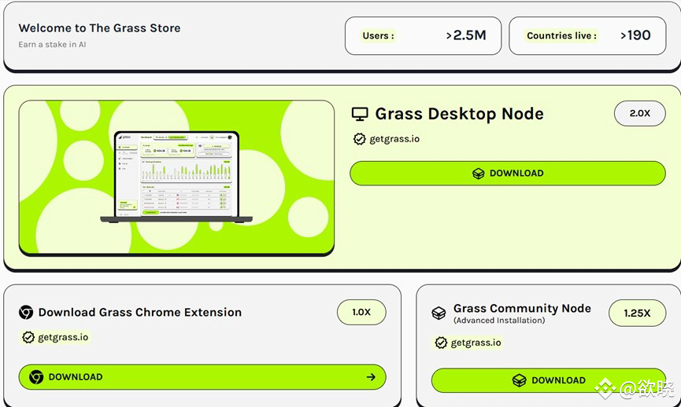Viewport: 681px width, 407px height.
Task: Click the Chrome icon inside extension download button
Action: point(36,376)
